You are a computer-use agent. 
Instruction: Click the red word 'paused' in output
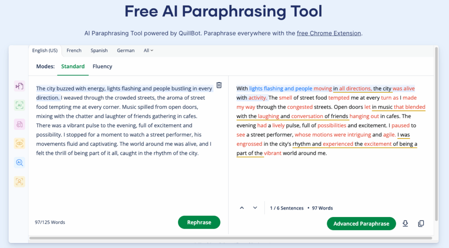click(401, 126)
